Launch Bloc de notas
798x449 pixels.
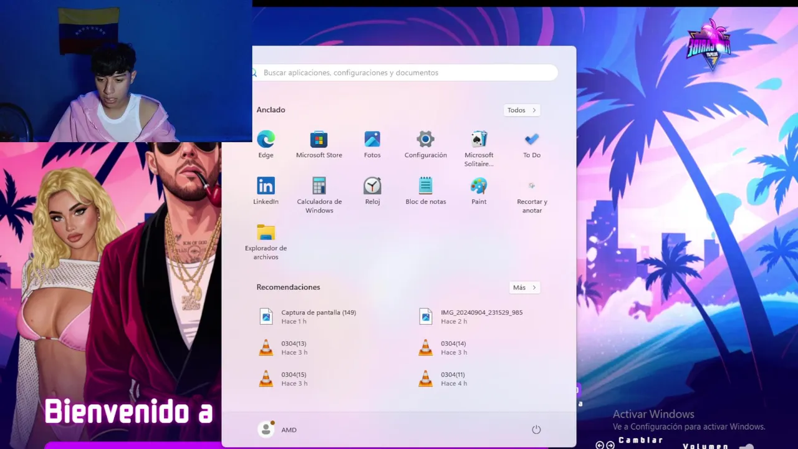tap(425, 191)
